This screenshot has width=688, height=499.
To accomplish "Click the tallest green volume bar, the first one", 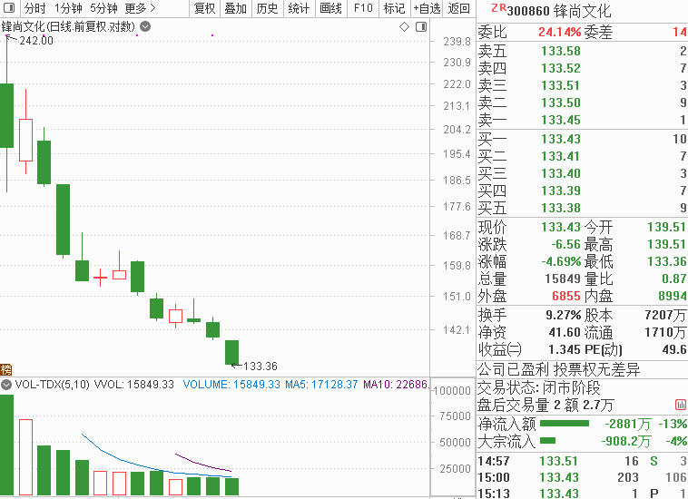I will (6, 445).
